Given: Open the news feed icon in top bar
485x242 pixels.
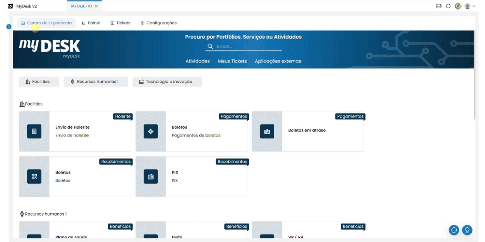Looking at the screenshot, I should point(439,6).
